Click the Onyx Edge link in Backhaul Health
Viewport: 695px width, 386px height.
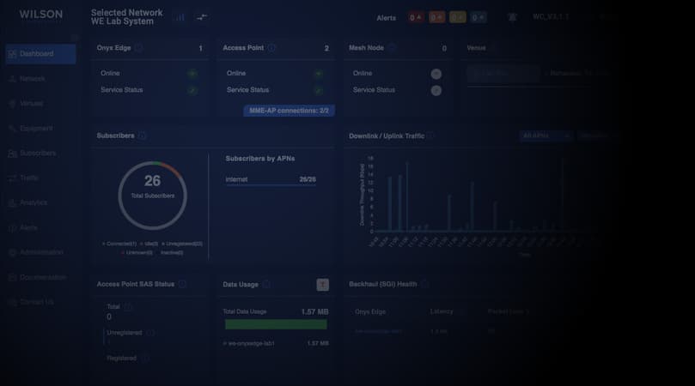[378, 331]
